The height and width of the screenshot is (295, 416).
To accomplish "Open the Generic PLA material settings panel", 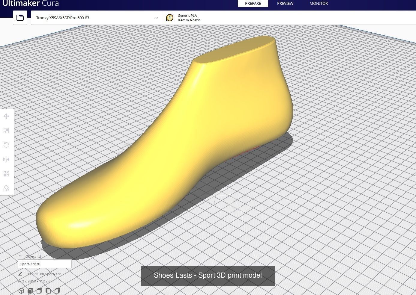I will pyautogui.click(x=189, y=18).
